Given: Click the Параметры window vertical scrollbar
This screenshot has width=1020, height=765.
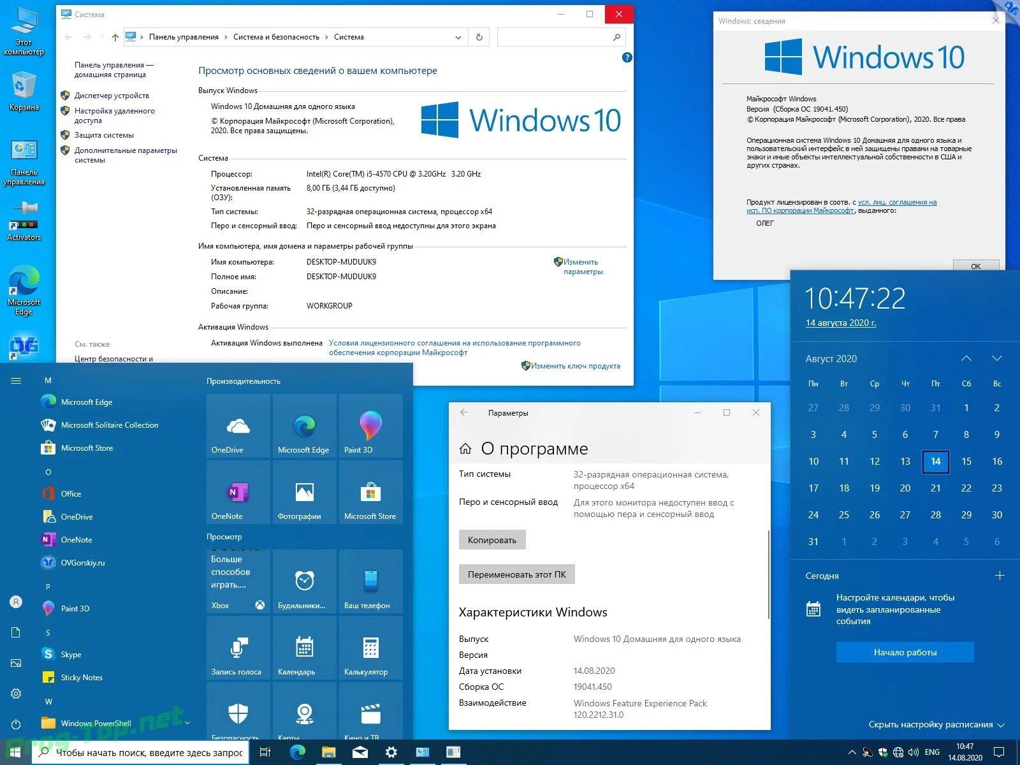Looking at the screenshot, I should pyautogui.click(x=769, y=574).
